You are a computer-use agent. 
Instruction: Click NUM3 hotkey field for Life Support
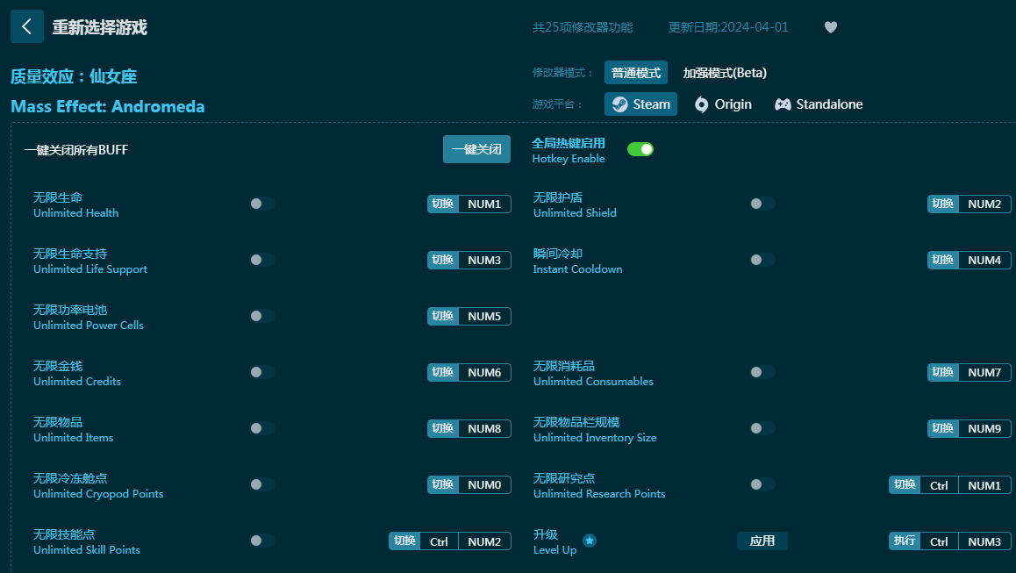click(x=484, y=260)
